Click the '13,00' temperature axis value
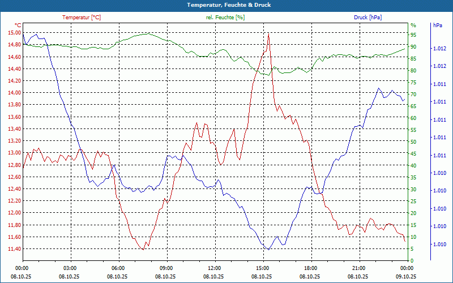The image size is (453, 283). [x=15, y=153]
